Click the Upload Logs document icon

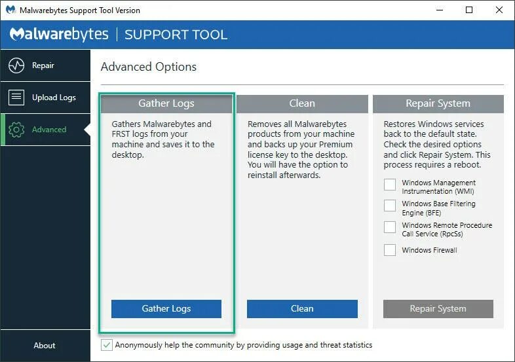[x=16, y=98]
